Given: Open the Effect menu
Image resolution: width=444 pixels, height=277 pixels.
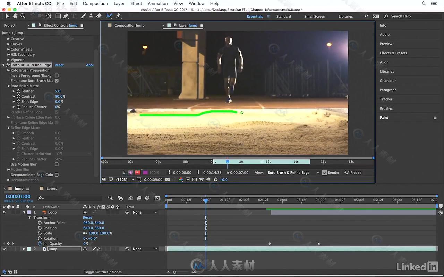Looking at the screenshot, I should coord(136,3).
